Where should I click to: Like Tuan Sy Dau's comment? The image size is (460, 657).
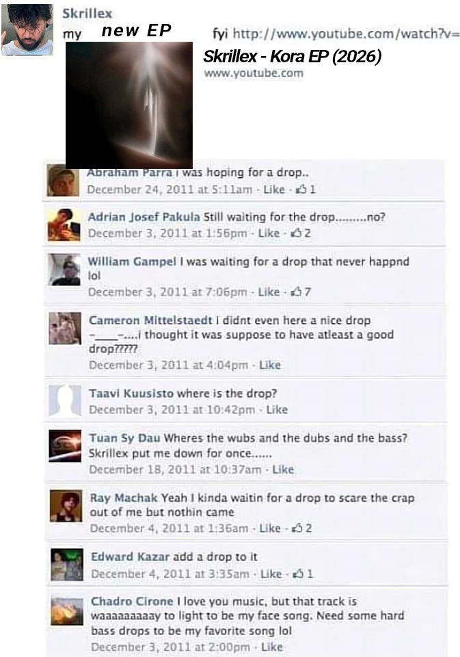coord(283,469)
